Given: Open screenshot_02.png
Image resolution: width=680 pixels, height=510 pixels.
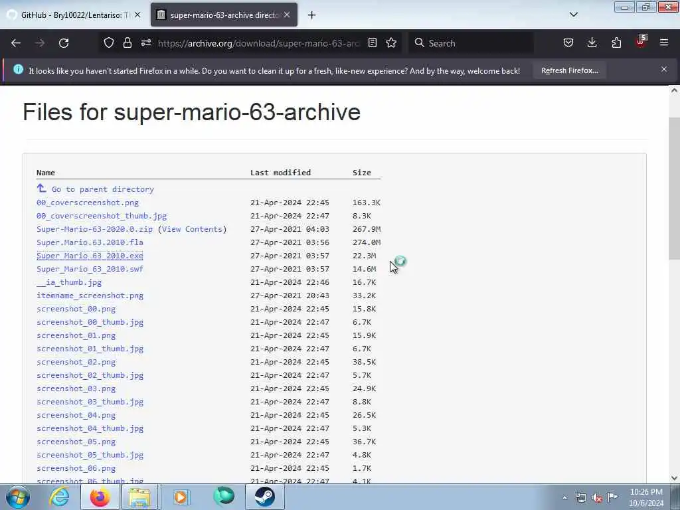Looking at the screenshot, I should pos(76,362).
